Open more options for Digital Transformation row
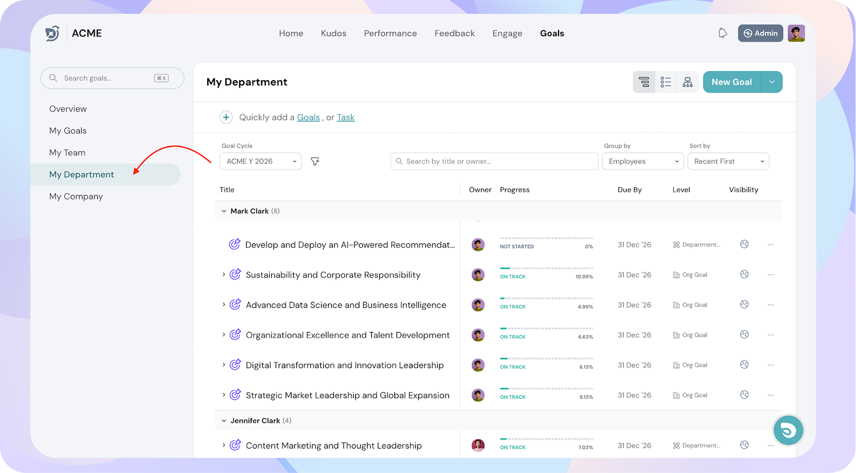This screenshot has width=856, height=473. coord(770,365)
